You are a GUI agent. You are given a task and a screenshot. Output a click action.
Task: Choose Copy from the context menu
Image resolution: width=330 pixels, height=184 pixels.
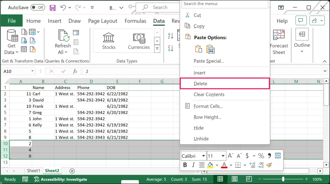click(225, 26)
